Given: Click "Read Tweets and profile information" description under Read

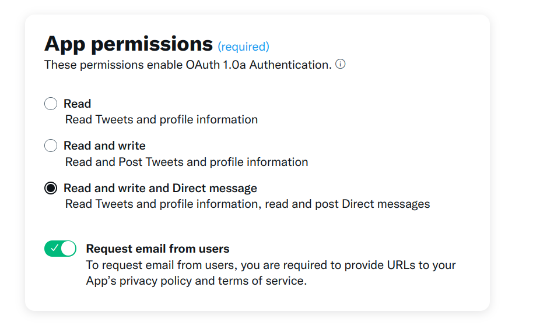Looking at the screenshot, I should (x=161, y=120).
